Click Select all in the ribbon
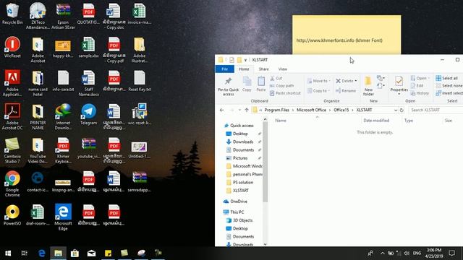463x260 pixels. pos(447,78)
